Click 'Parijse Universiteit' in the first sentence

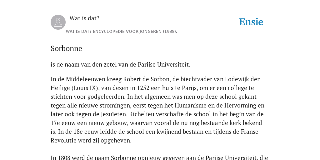tap(164, 64)
